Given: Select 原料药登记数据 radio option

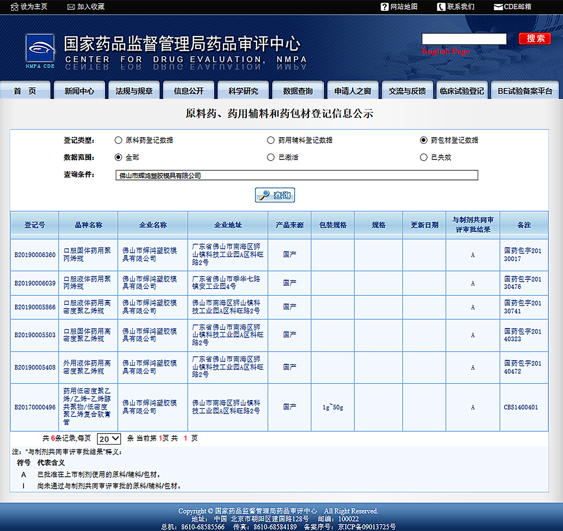Looking at the screenshot, I should [x=118, y=140].
